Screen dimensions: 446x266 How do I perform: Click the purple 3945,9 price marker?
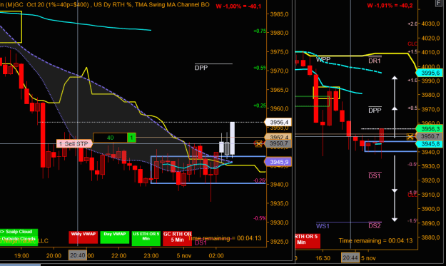point(278,162)
